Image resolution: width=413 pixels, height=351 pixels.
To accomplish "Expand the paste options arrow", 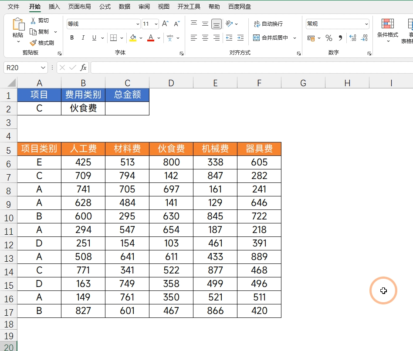I will pyautogui.click(x=18, y=42).
